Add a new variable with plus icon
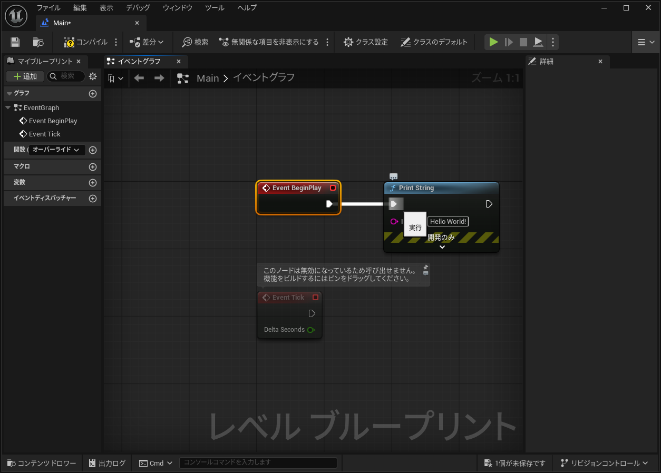Viewport: 661px width, 473px height. pos(93,183)
